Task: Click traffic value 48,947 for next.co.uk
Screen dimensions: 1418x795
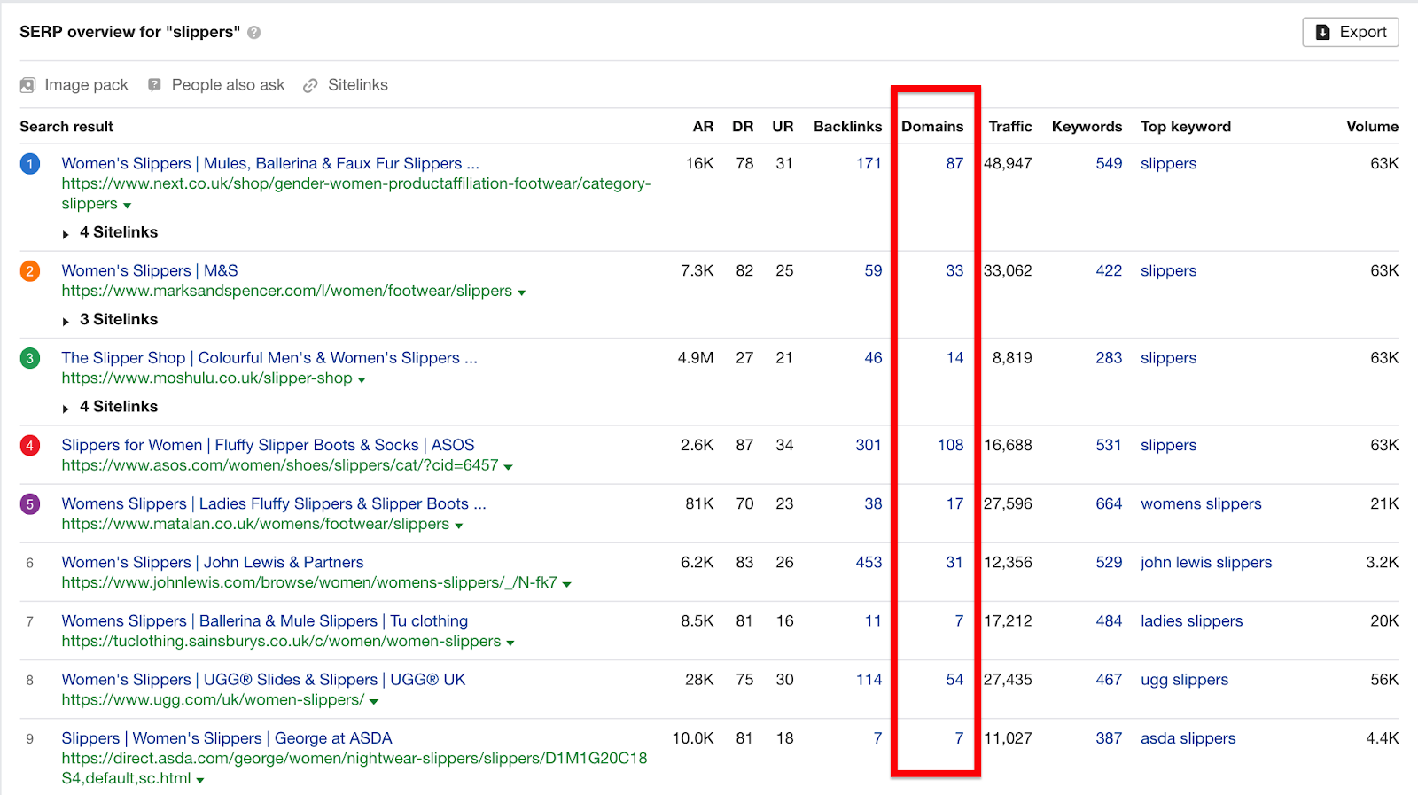Action: pos(1008,163)
